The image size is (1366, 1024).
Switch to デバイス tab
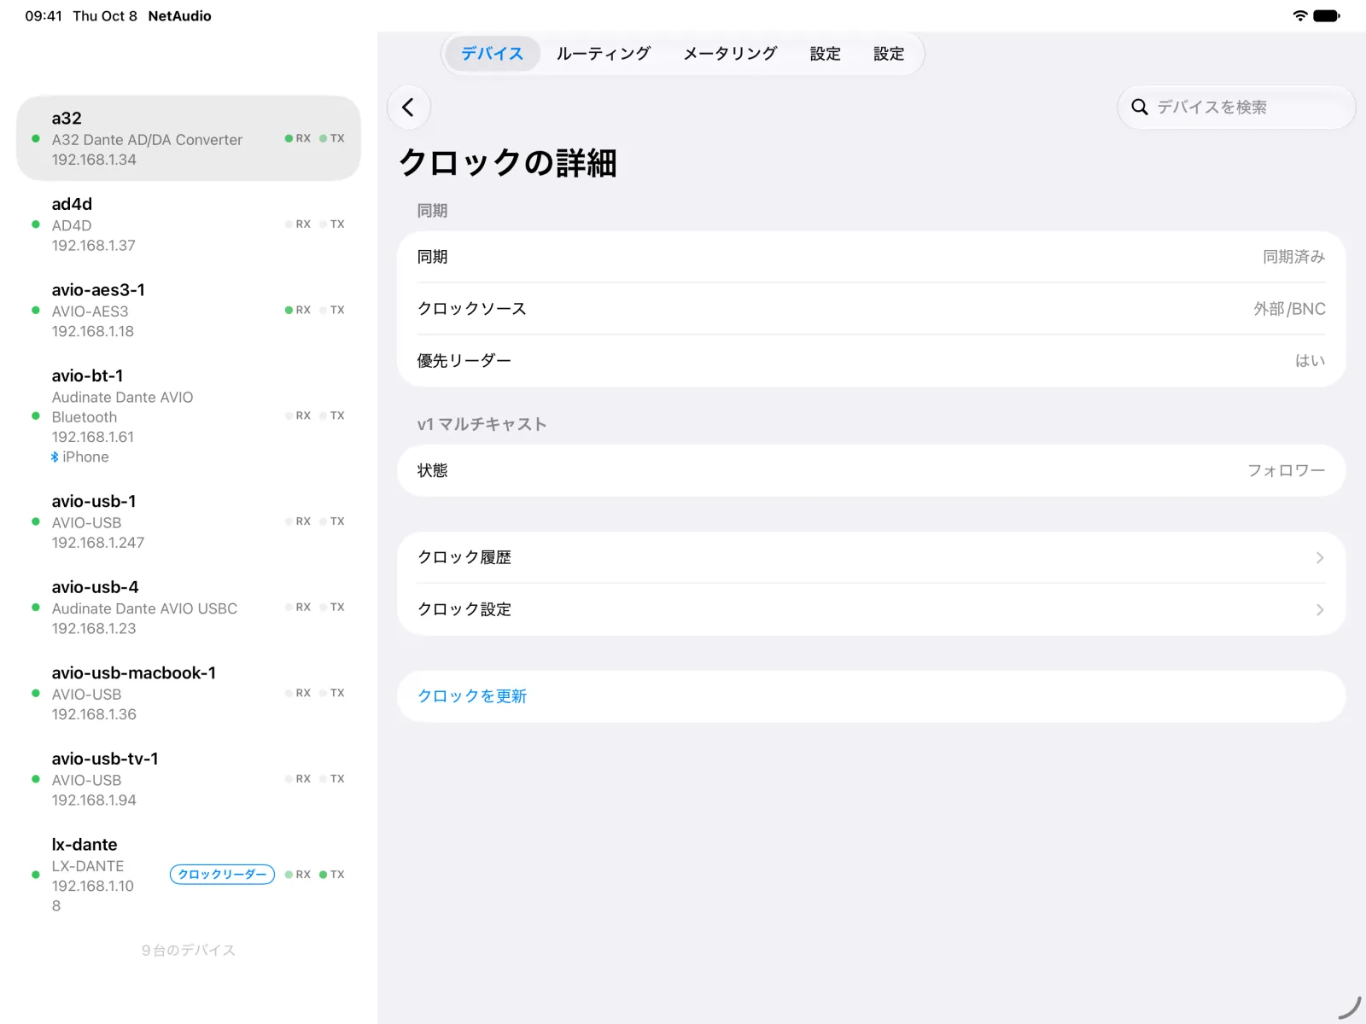click(x=493, y=54)
